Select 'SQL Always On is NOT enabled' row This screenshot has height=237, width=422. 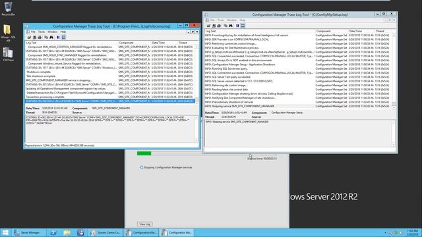tap(298, 61)
